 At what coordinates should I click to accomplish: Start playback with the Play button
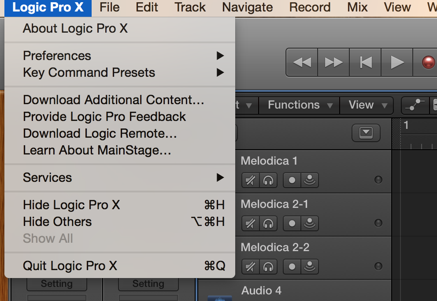(x=397, y=63)
